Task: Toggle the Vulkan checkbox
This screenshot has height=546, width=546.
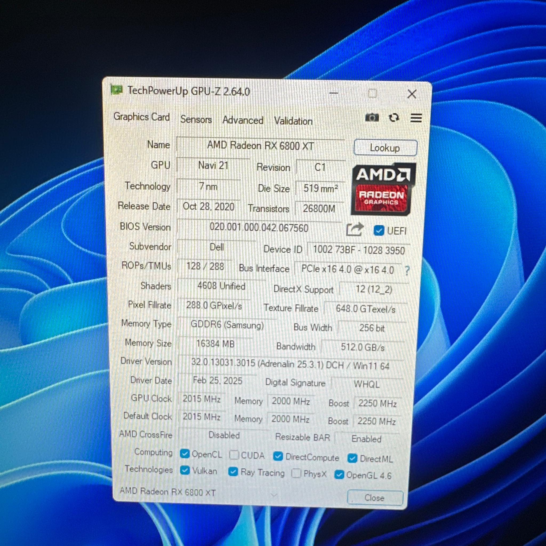Action: [185, 470]
